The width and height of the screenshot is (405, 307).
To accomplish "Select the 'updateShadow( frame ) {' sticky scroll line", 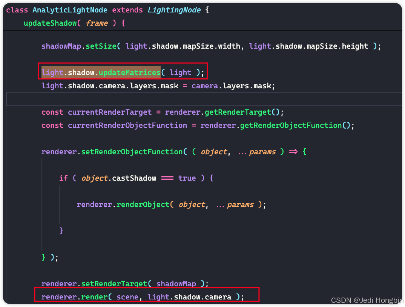I will [x=74, y=23].
